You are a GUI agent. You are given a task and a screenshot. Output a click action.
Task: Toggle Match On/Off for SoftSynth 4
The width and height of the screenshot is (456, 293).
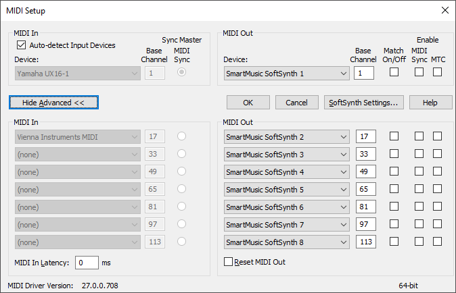coord(394,171)
